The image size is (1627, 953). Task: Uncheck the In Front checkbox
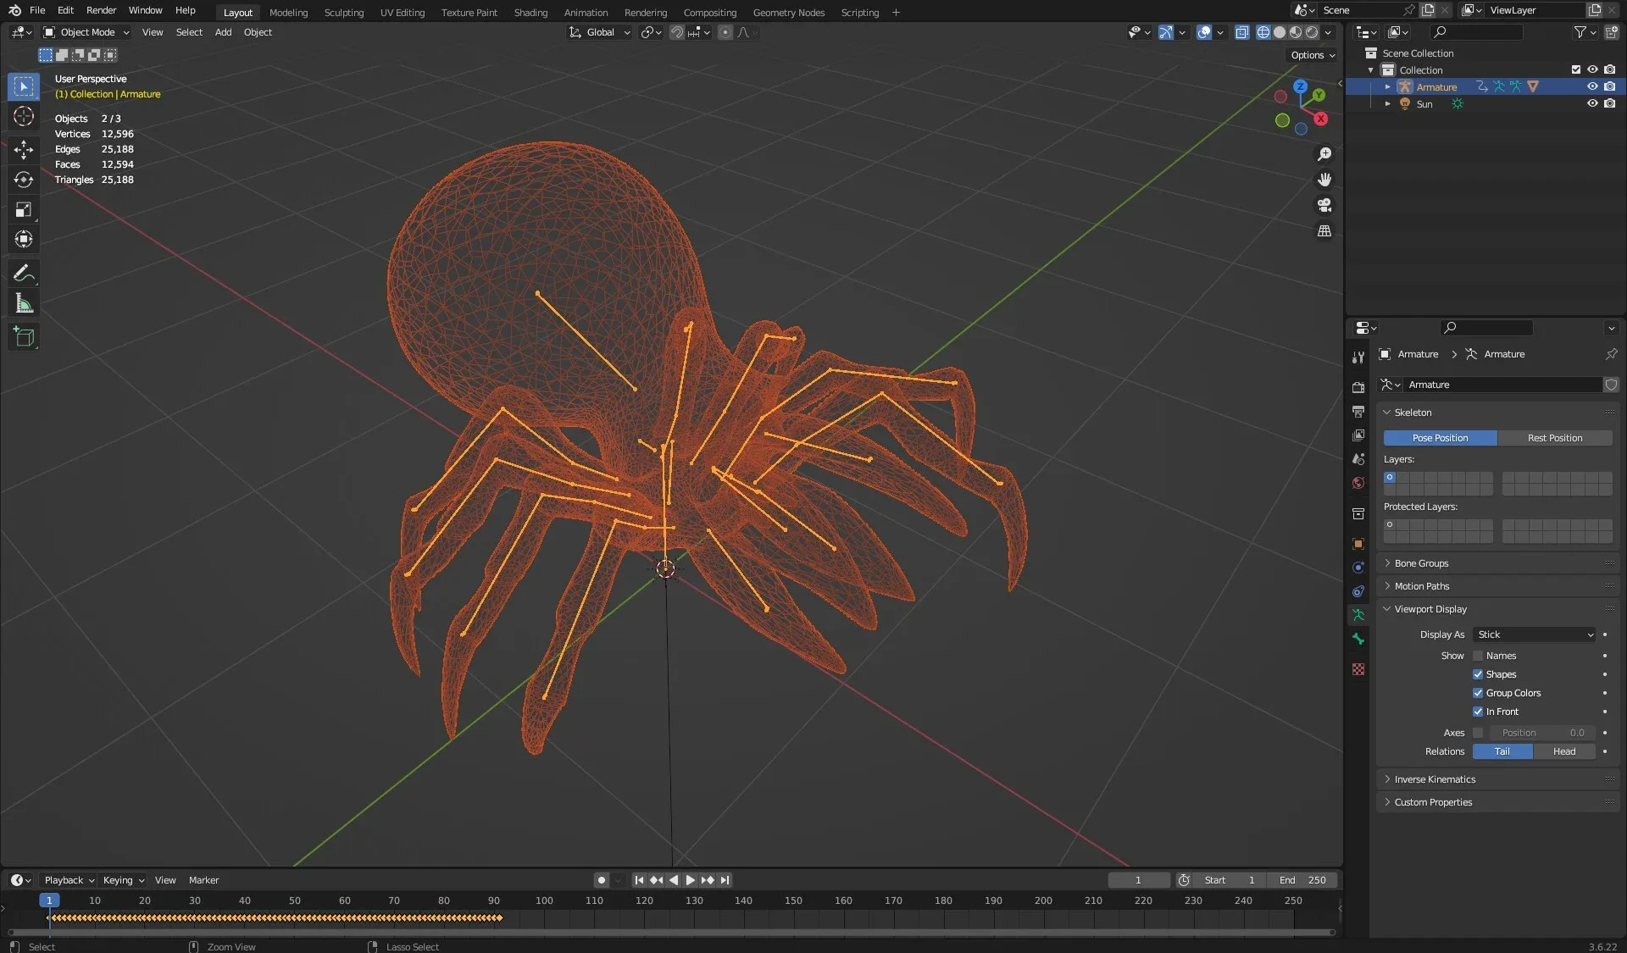[1478, 712]
